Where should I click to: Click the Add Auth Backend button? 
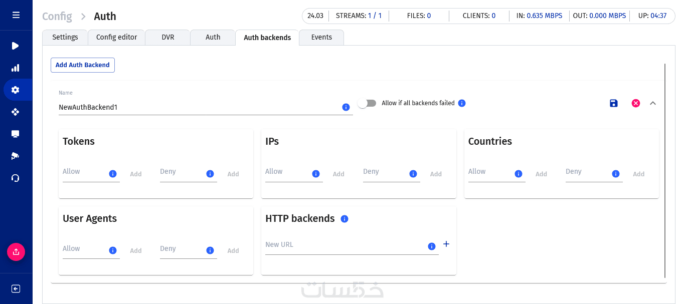83,65
